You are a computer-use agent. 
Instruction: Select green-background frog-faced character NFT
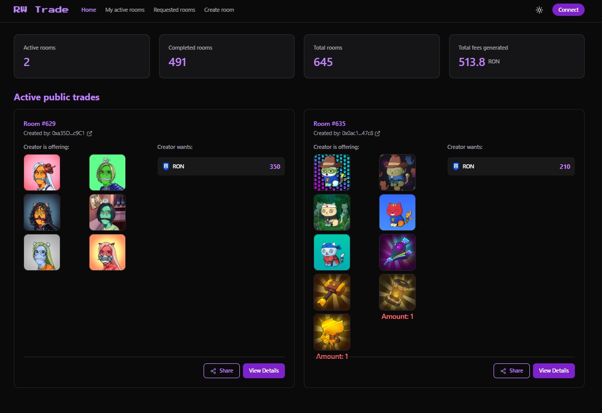(107, 172)
